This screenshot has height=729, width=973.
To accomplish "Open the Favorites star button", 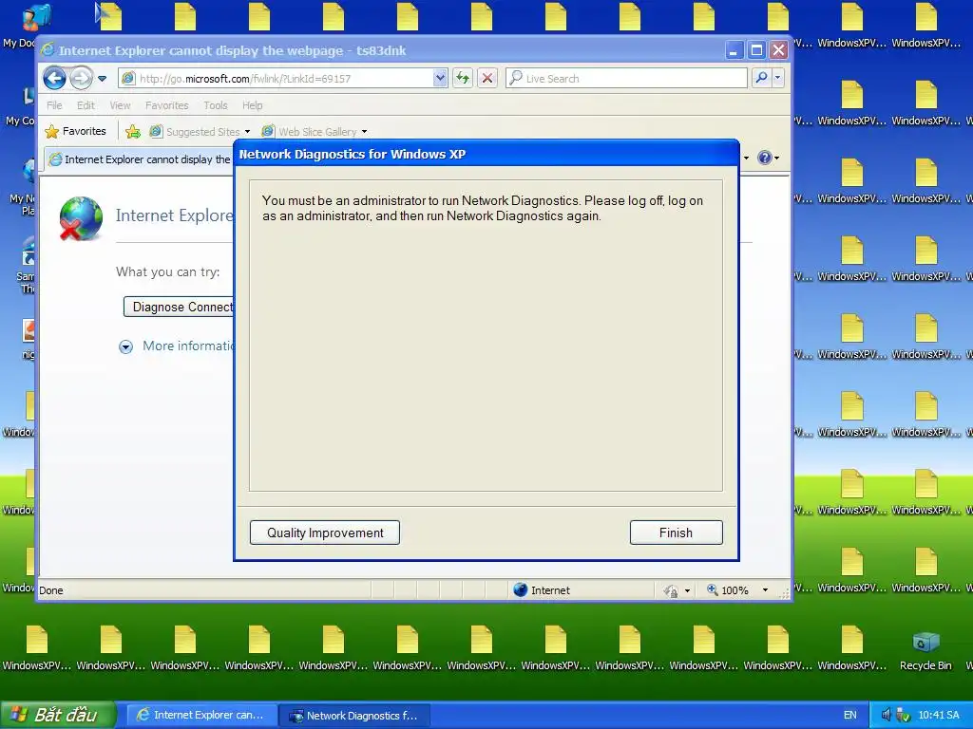I will pos(76,131).
